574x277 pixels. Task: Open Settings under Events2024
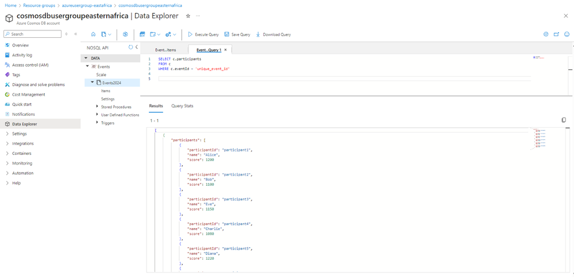tap(107, 99)
